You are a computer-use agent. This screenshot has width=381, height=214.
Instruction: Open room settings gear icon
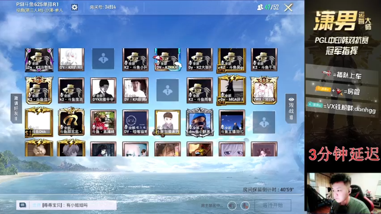tap(74, 7)
